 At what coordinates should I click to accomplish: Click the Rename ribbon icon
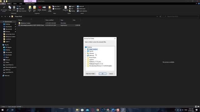click(x=44, y=7)
